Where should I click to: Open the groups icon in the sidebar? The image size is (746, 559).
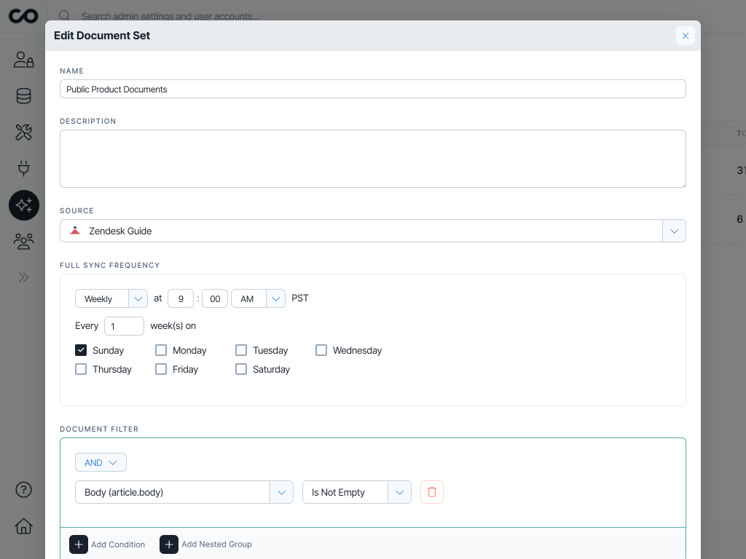click(24, 241)
